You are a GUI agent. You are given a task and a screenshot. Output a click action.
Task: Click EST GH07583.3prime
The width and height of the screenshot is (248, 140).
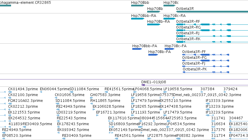(105, 95)
